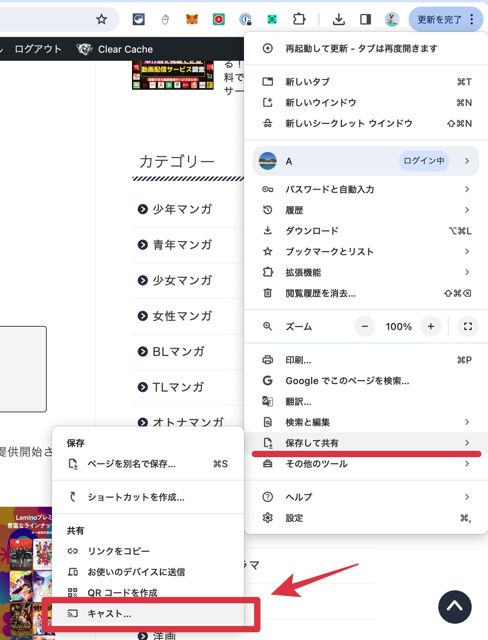This screenshot has width=488, height=640.
Task: Toggle the side panel icon
Action: (365, 19)
